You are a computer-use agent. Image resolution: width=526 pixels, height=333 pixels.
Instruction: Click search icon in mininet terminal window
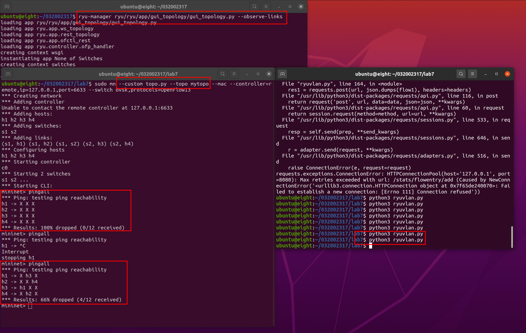click(223, 74)
